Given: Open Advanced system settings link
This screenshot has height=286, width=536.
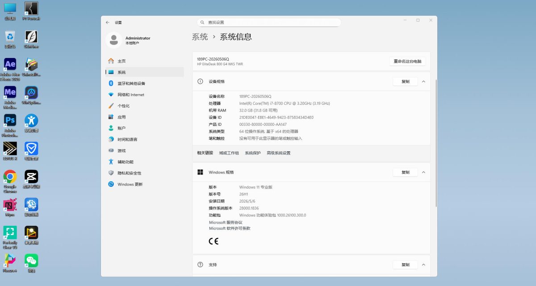Looking at the screenshot, I should click(x=278, y=153).
